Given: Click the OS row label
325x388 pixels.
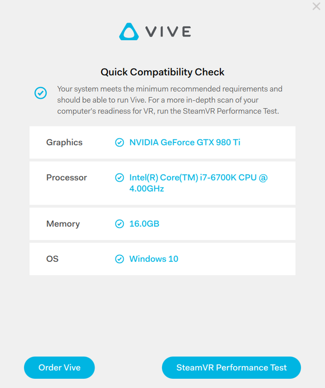Looking at the screenshot, I should (52, 259).
